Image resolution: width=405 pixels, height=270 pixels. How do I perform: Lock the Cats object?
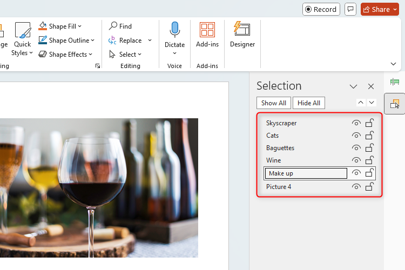pyautogui.click(x=369, y=135)
